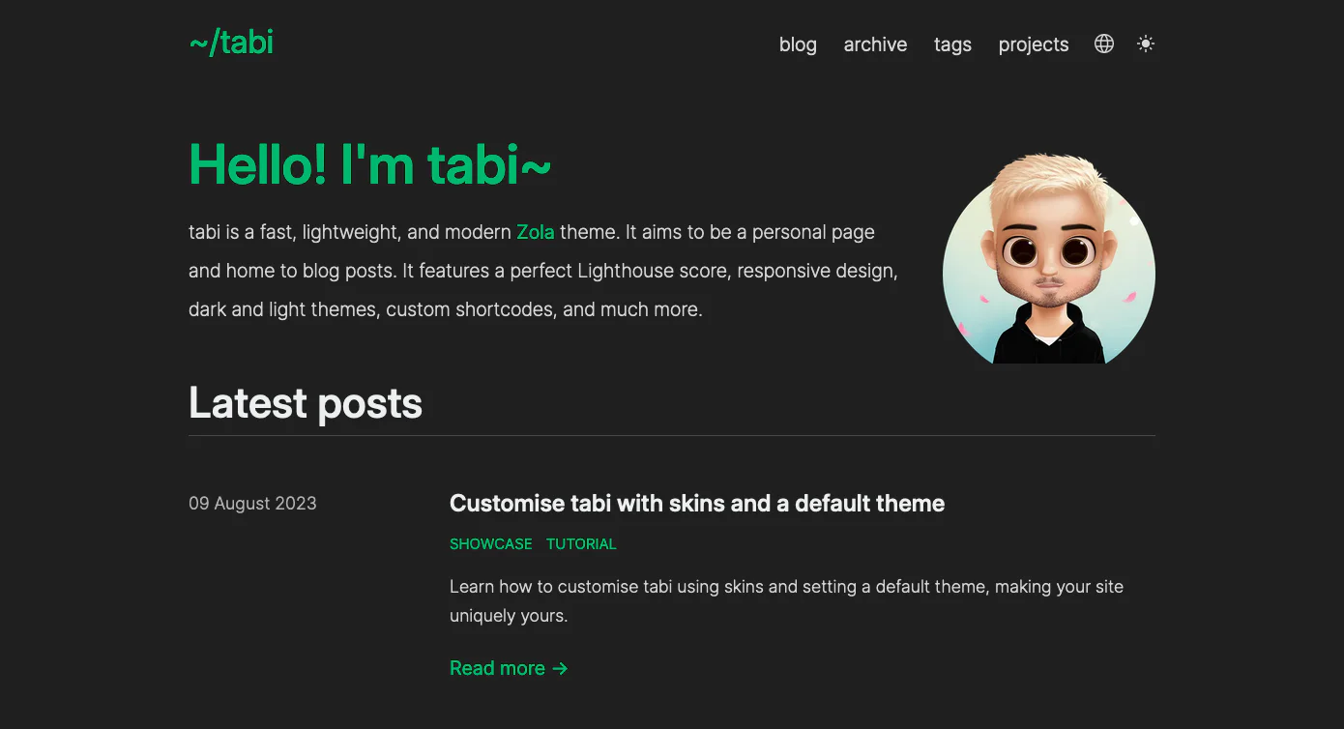
Task: Follow the green Zola link
Action: pyautogui.click(x=536, y=232)
